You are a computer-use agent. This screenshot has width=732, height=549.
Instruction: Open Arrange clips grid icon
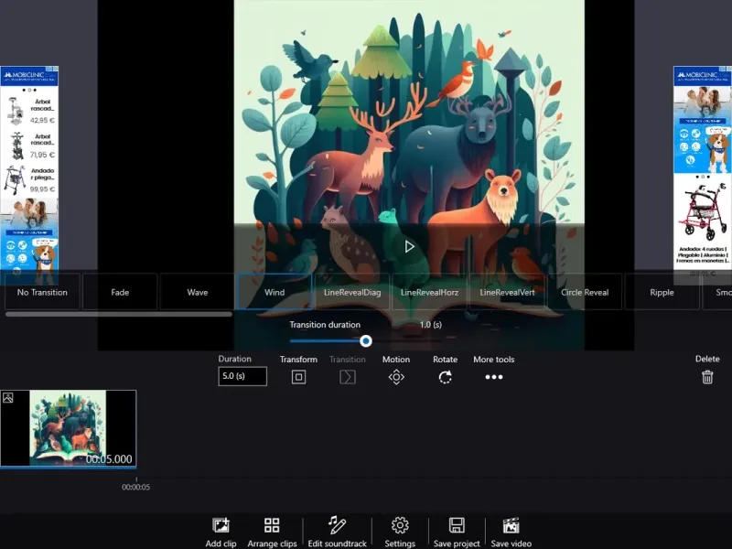coord(272,525)
